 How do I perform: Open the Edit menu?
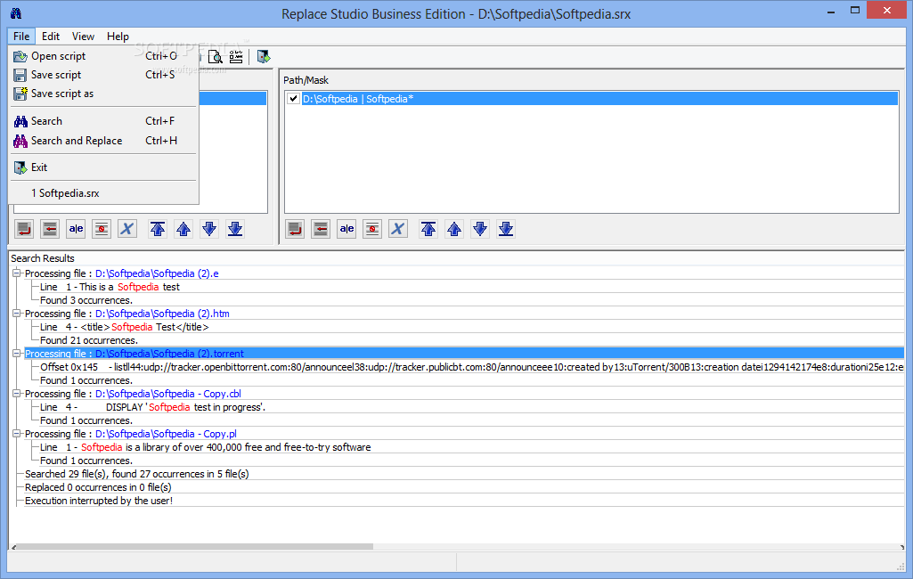[x=51, y=37]
